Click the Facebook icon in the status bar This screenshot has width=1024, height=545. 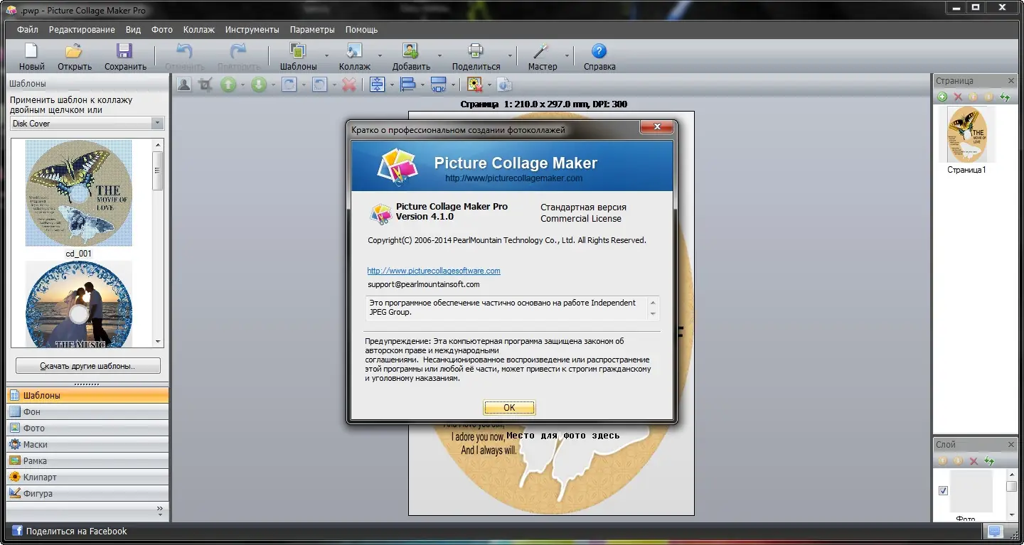pyautogui.click(x=17, y=531)
